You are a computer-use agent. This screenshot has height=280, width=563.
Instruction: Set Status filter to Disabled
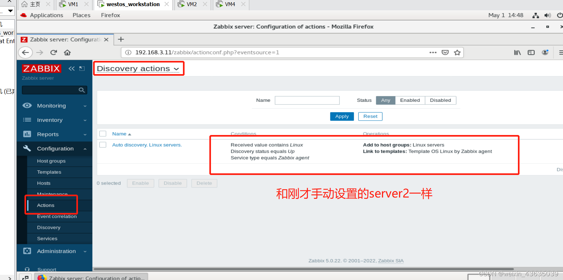440,100
